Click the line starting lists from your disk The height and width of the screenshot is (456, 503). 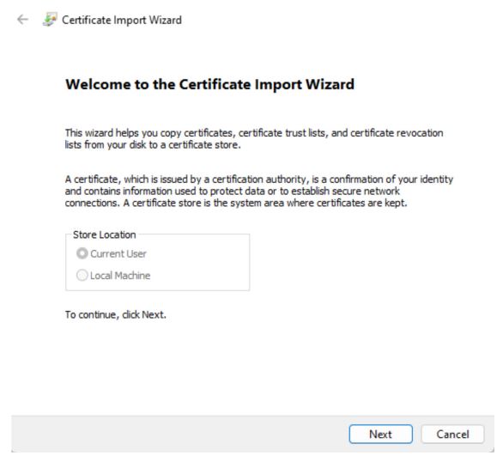(x=153, y=145)
